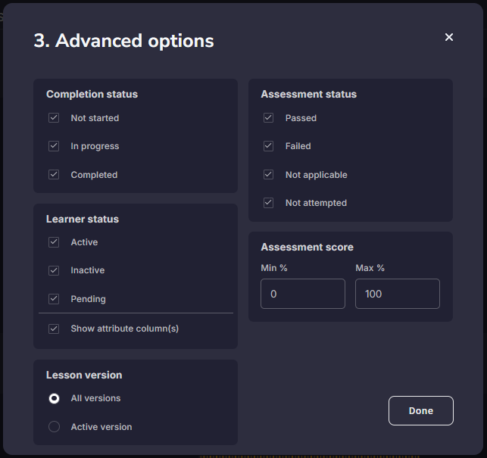Image resolution: width=487 pixels, height=458 pixels.
Task: Uncheck the Inactive learner checkbox
Action: pos(54,270)
